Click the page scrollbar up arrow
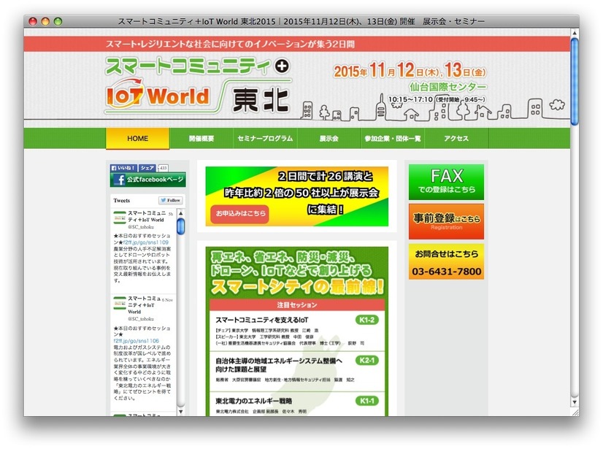 click(x=575, y=33)
